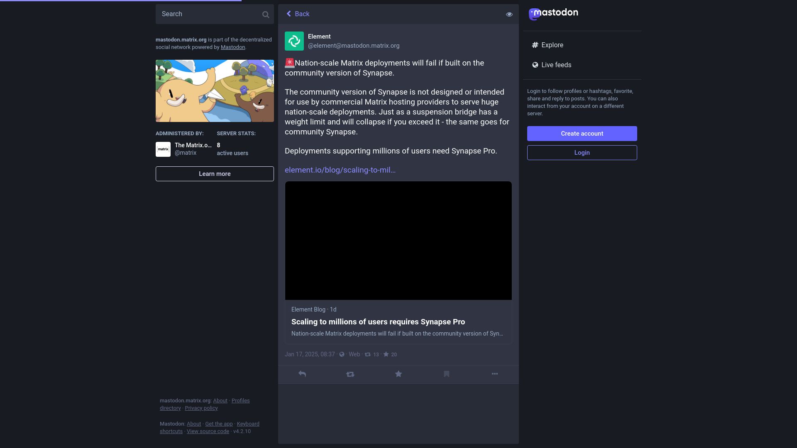Click the Mastodon link in server description
The image size is (797, 448).
pos(233,47)
